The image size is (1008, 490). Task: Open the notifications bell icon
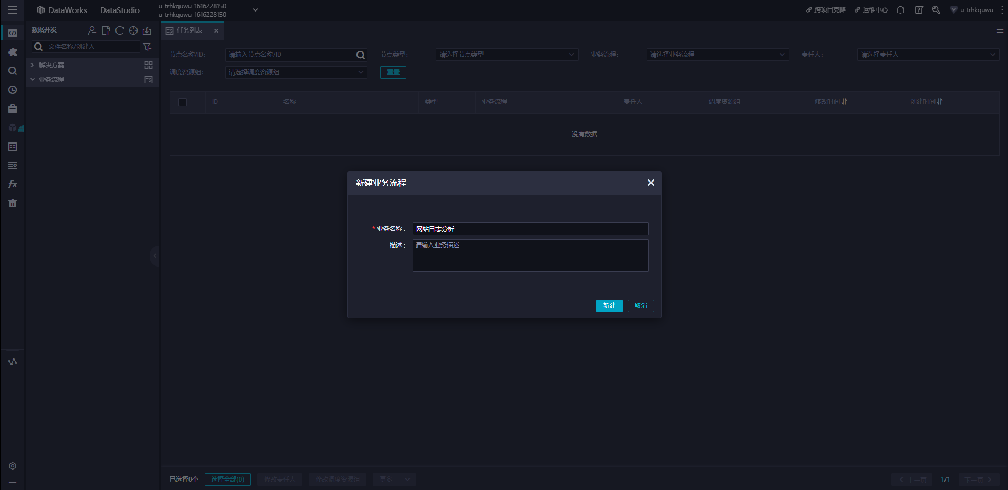click(900, 10)
